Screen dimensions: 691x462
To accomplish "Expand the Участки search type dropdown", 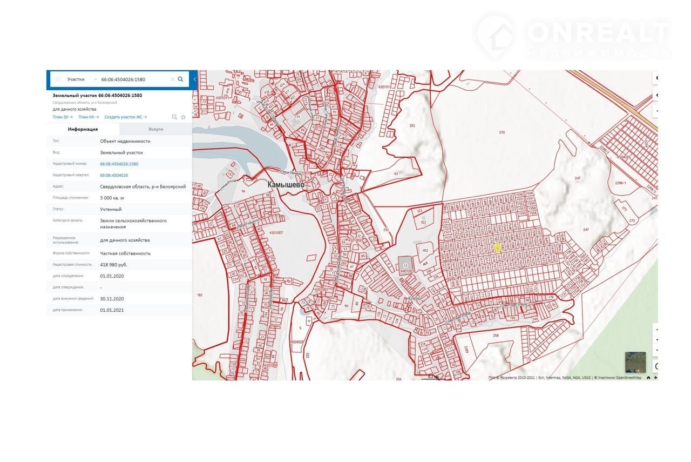I will click(x=96, y=79).
